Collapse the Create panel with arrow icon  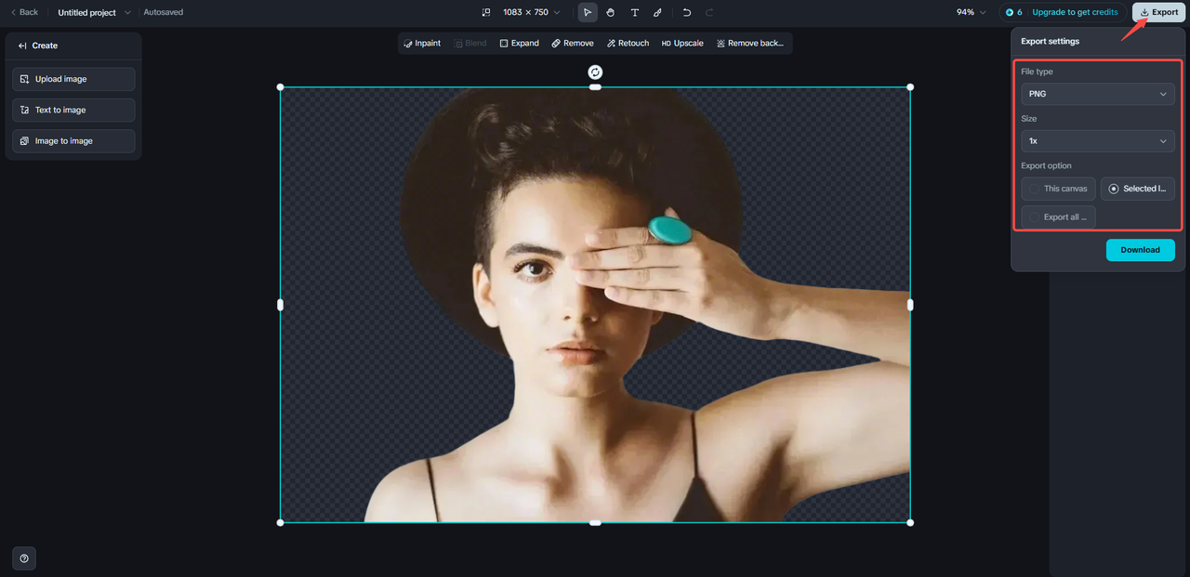tap(22, 46)
